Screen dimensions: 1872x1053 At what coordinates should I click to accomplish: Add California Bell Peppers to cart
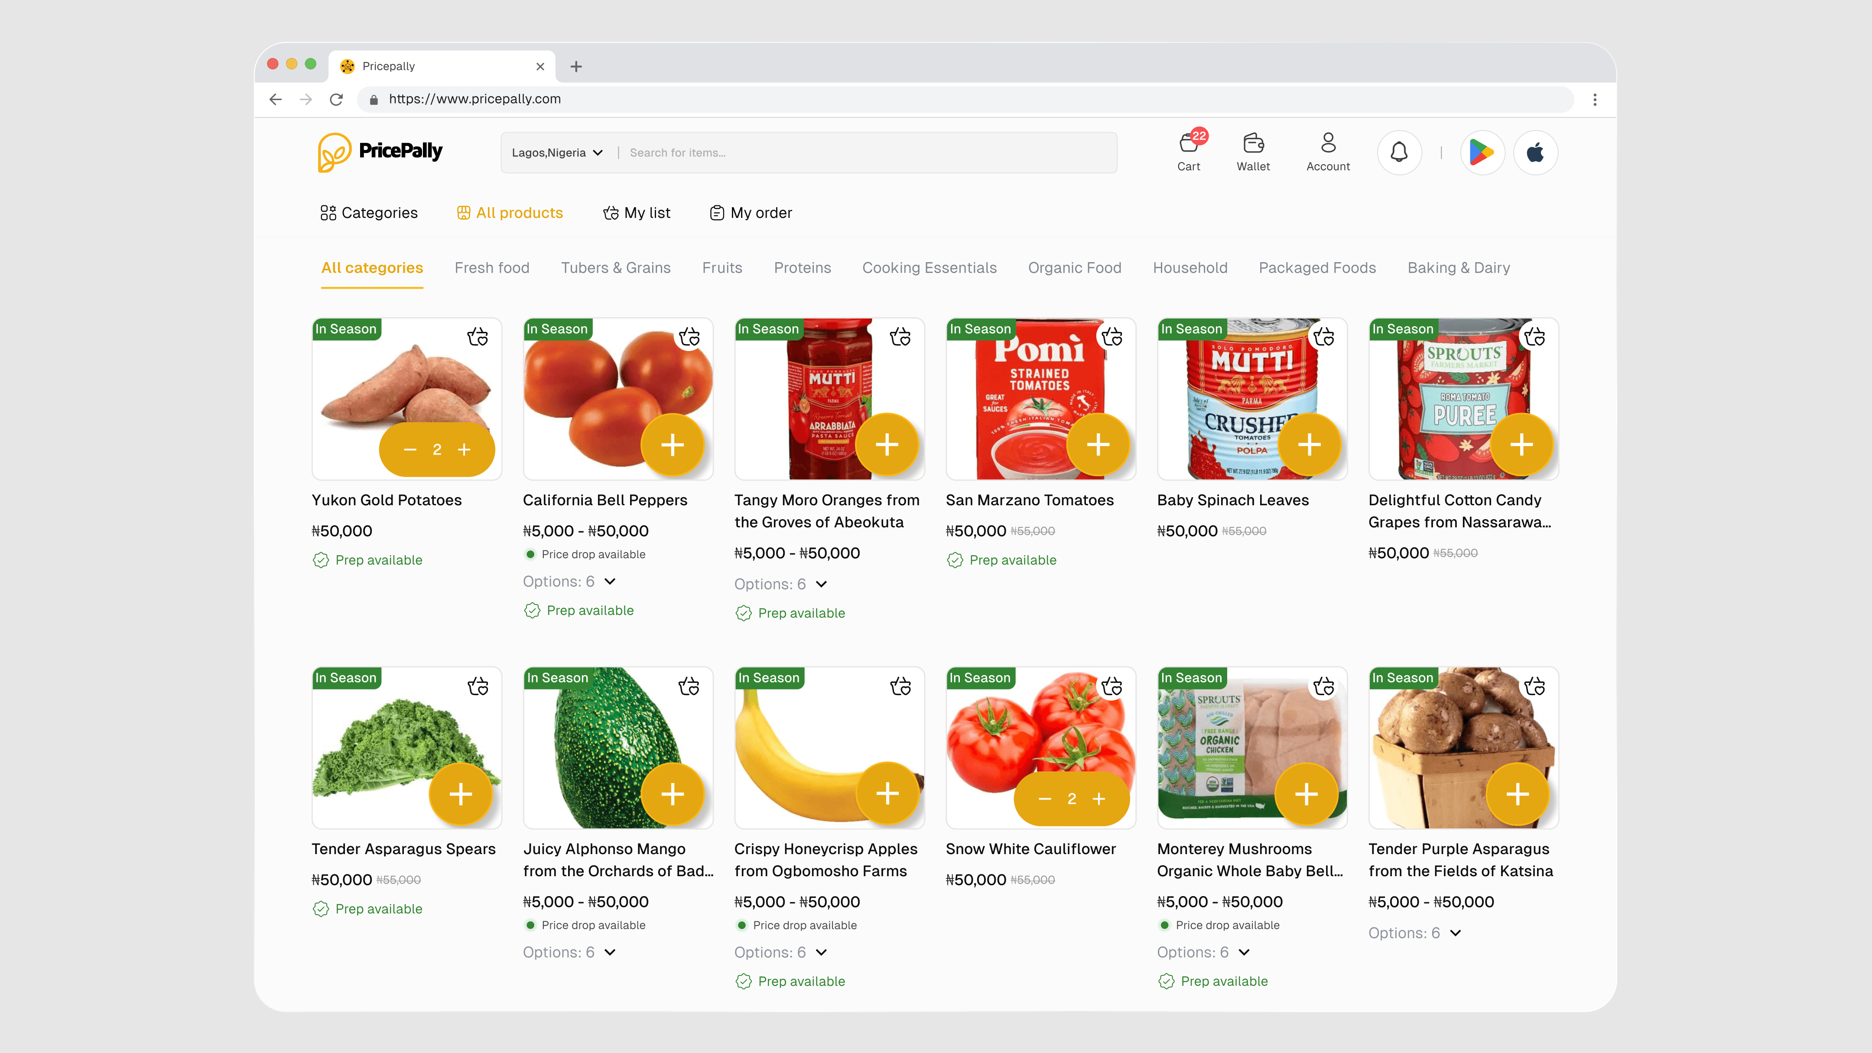point(672,445)
